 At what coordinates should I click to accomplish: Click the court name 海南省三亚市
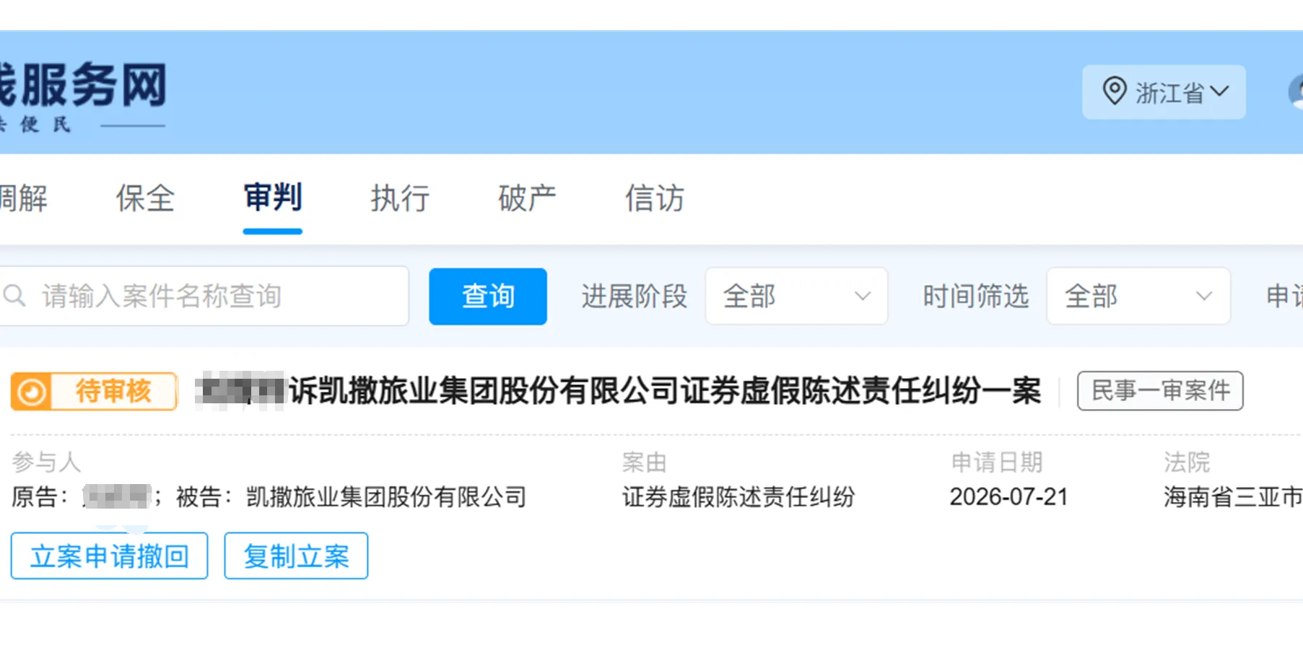tap(1233, 497)
